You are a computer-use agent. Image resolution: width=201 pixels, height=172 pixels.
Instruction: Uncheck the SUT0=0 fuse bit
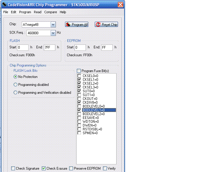tap(79, 91)
